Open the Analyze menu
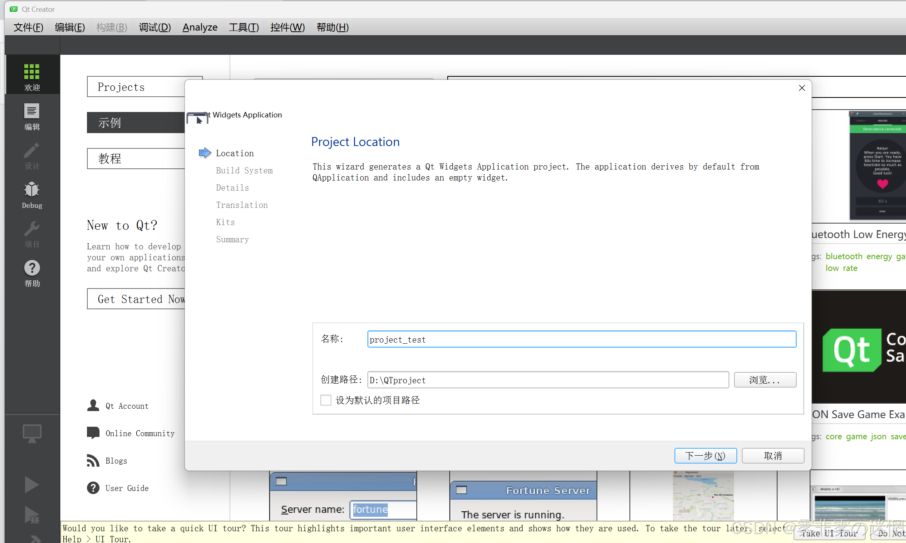 (x=200, y=27)
